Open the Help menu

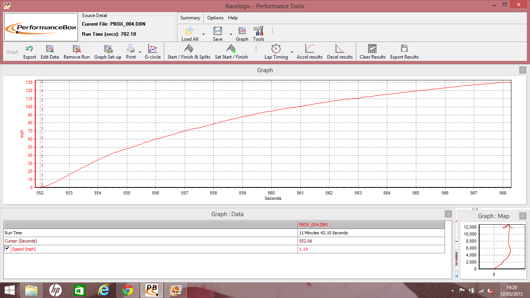coord(233,18)
